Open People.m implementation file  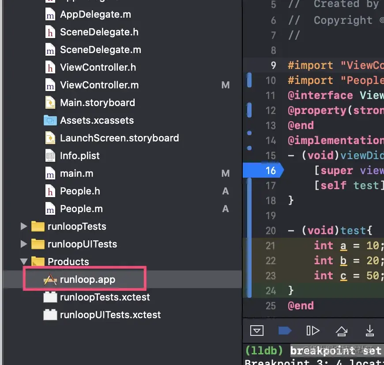tap(81, 209)
